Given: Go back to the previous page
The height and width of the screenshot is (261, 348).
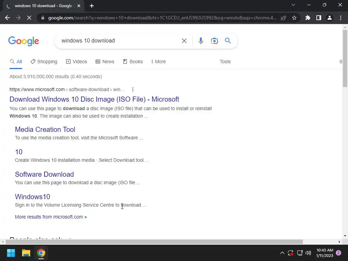Looking at the screenshot, I should click(7, 18).
